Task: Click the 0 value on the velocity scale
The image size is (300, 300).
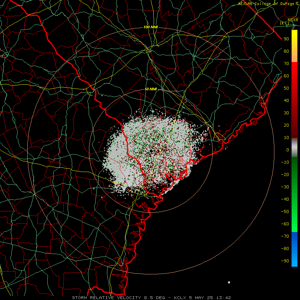Action: tap(288, 150)
